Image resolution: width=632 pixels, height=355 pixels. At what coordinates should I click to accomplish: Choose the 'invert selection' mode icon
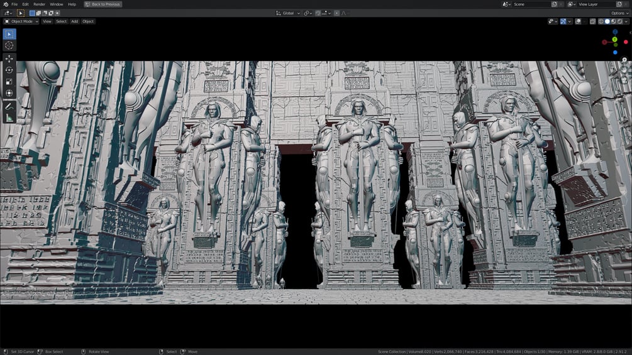point(51,13)
